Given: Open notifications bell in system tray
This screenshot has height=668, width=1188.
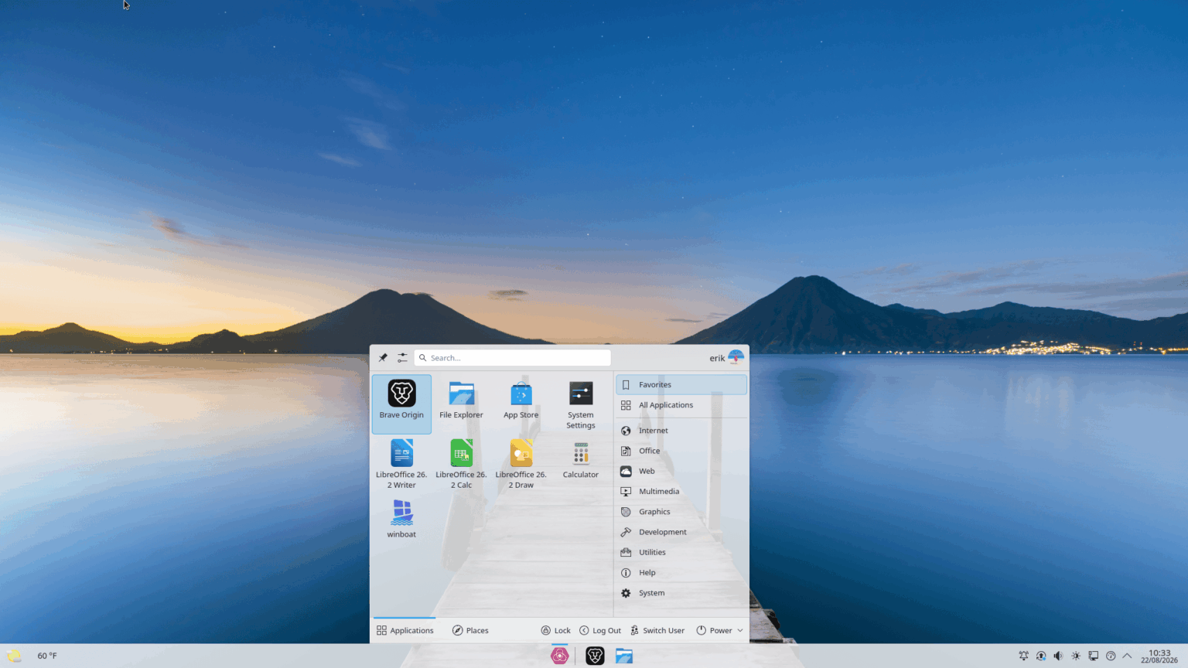Looking at the screenshot, I should [1023, 656].
